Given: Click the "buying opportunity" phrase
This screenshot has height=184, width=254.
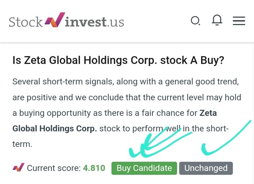Looking at the screenshot, I should click(x=55, y=113).
